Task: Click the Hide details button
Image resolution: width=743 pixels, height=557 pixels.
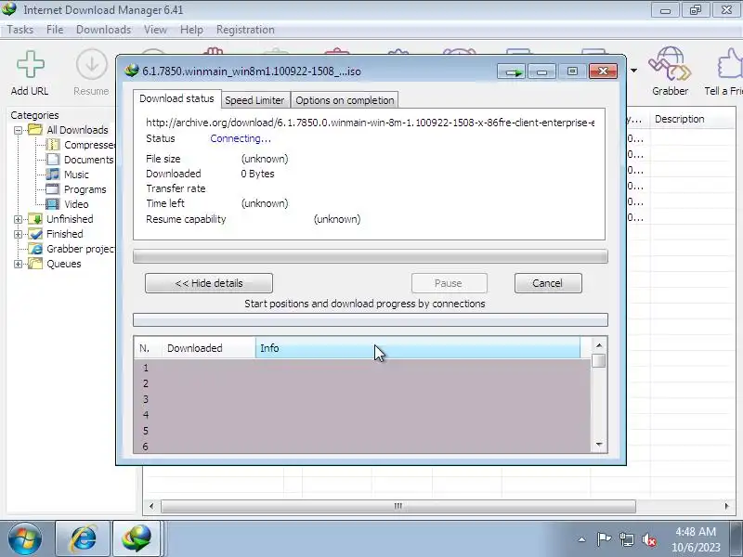Action: [x=209, y=283]
